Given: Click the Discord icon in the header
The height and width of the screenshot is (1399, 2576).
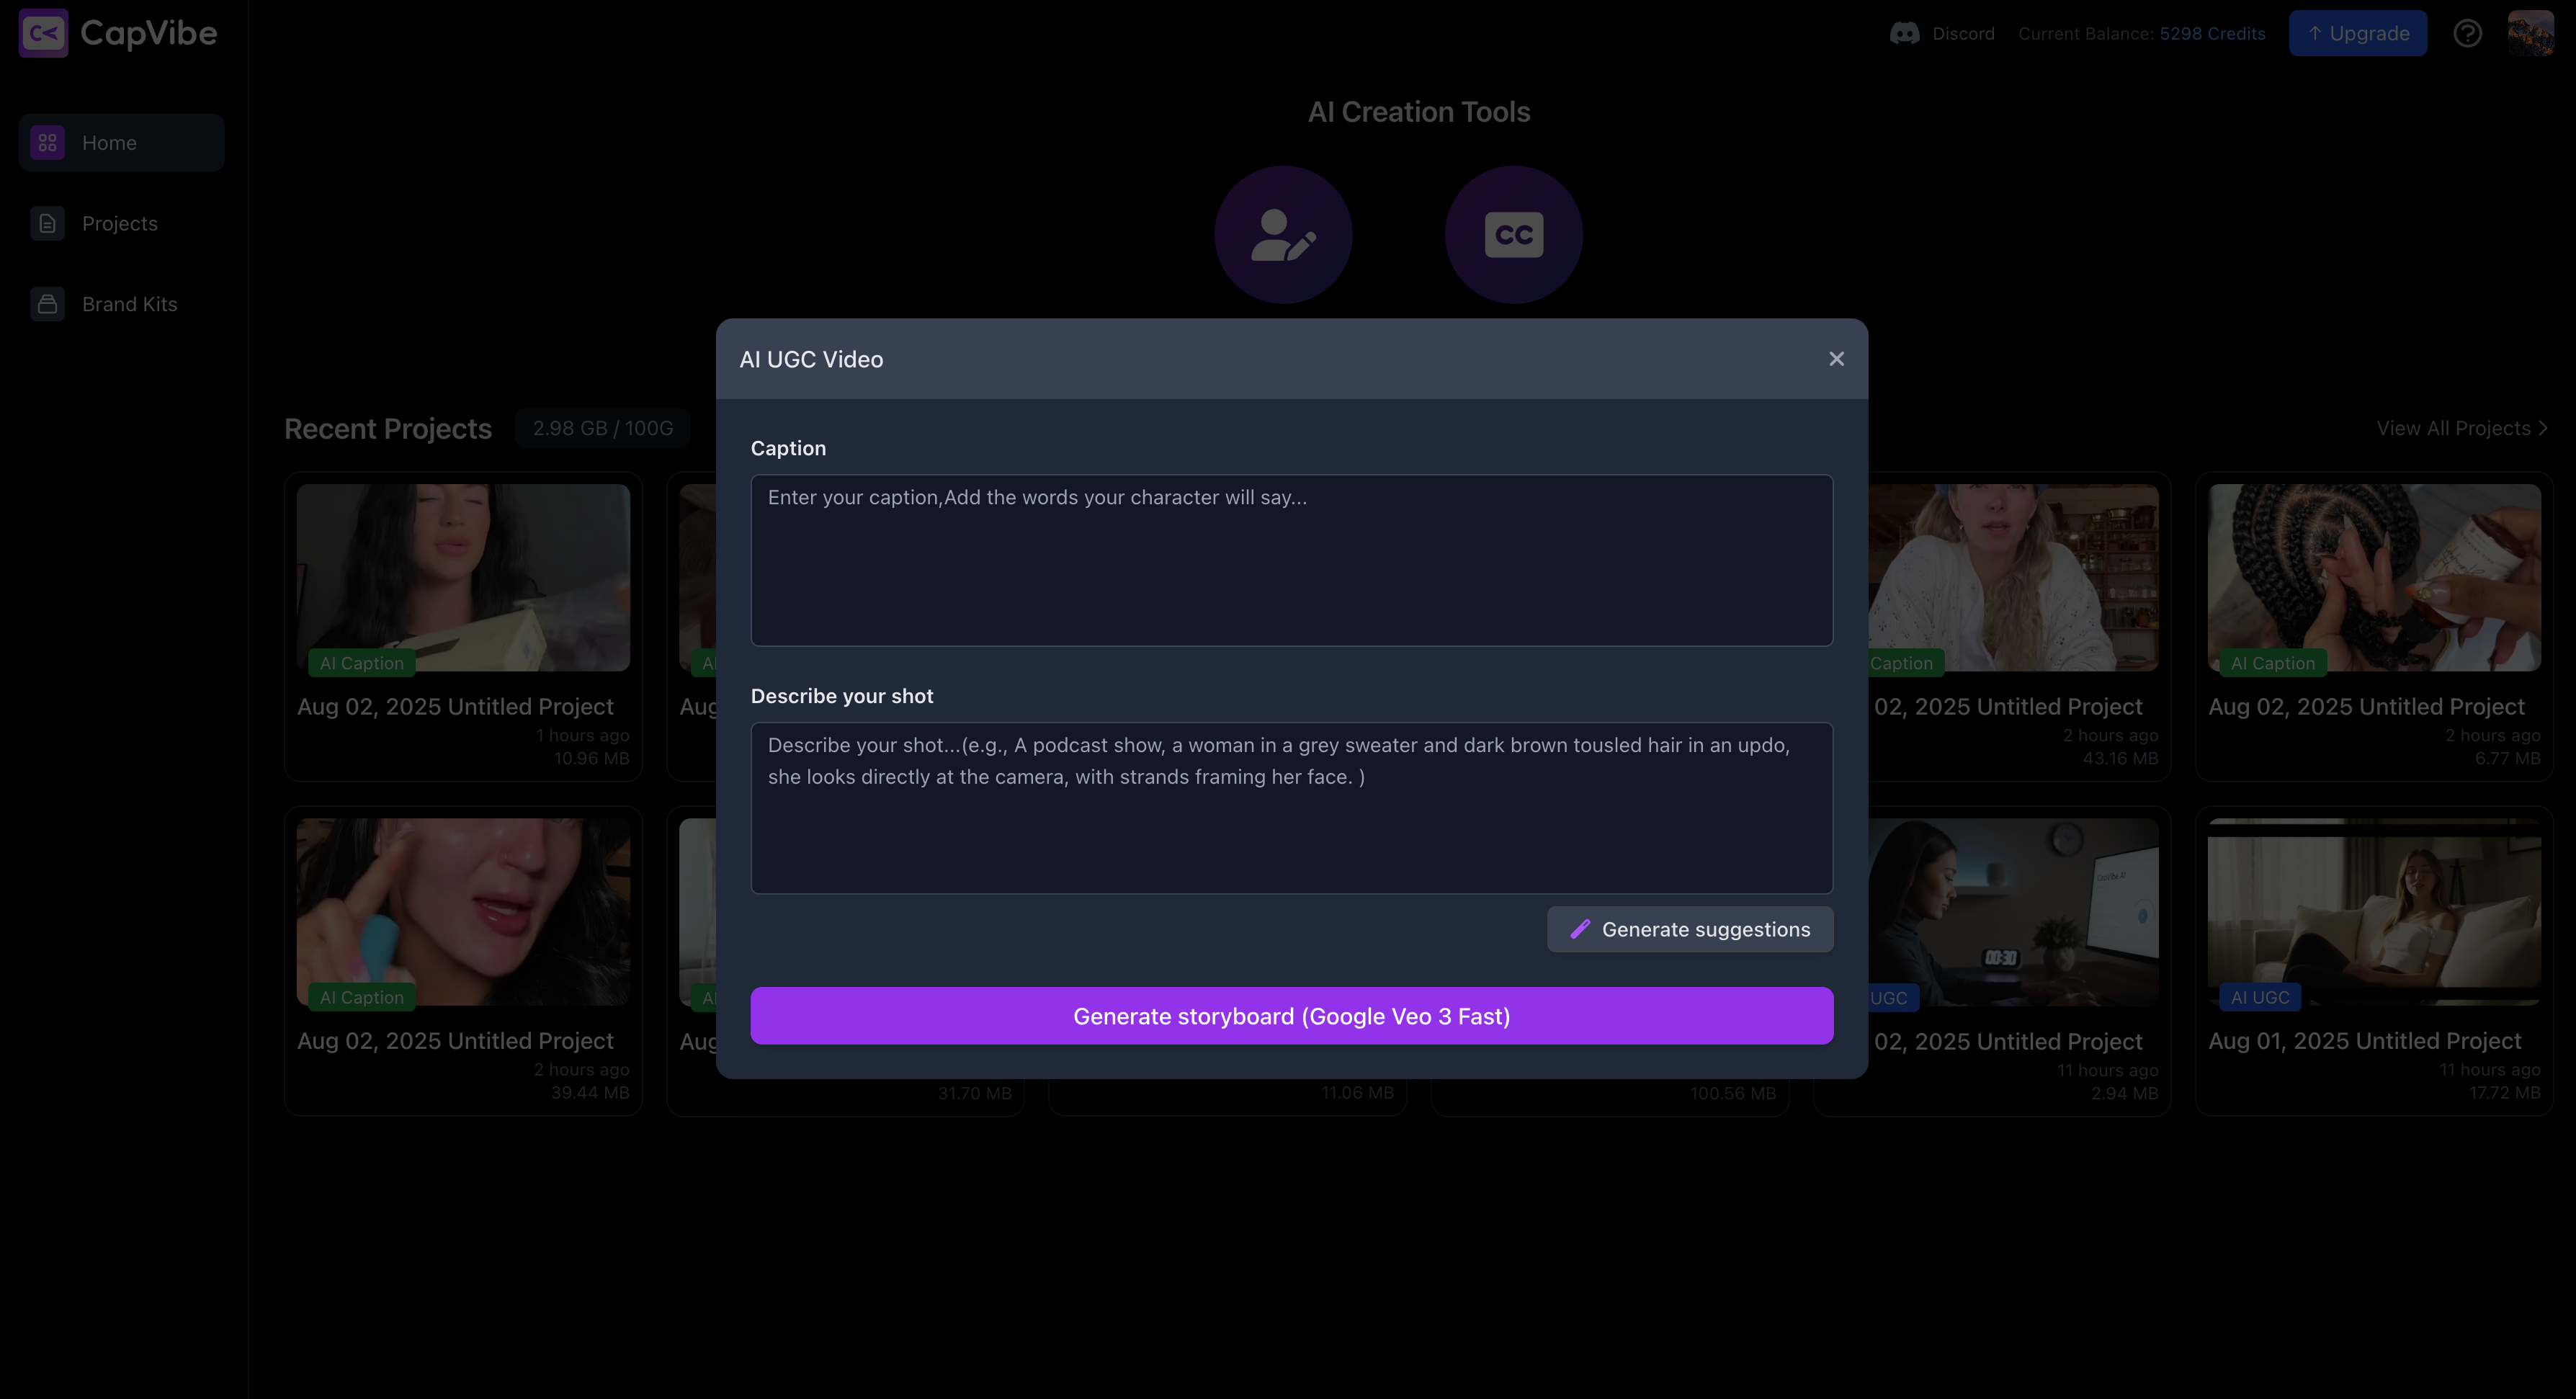Looking at the screenshot, I should [x=1904, y=33].
